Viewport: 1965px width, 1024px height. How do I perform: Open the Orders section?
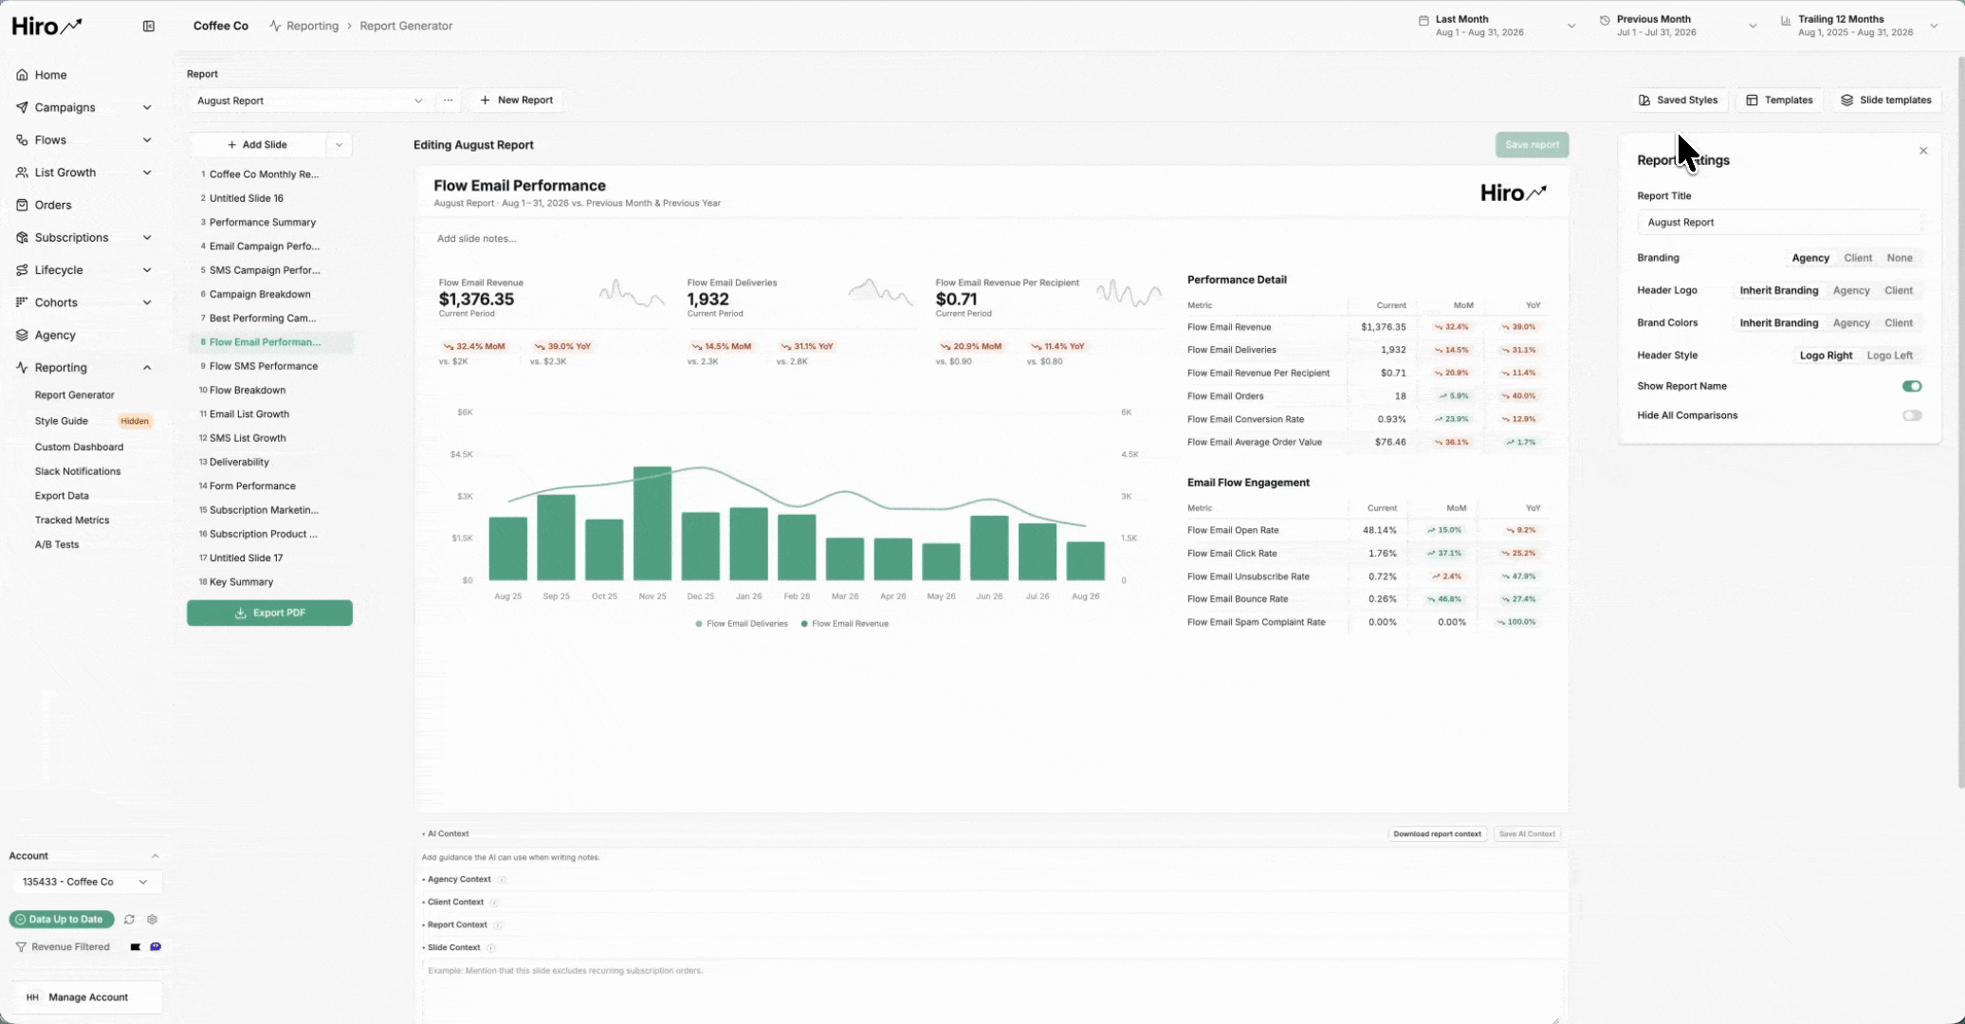coord(53,205)
